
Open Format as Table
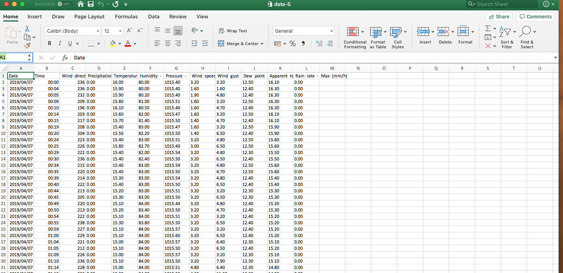[x=378, y=38]
